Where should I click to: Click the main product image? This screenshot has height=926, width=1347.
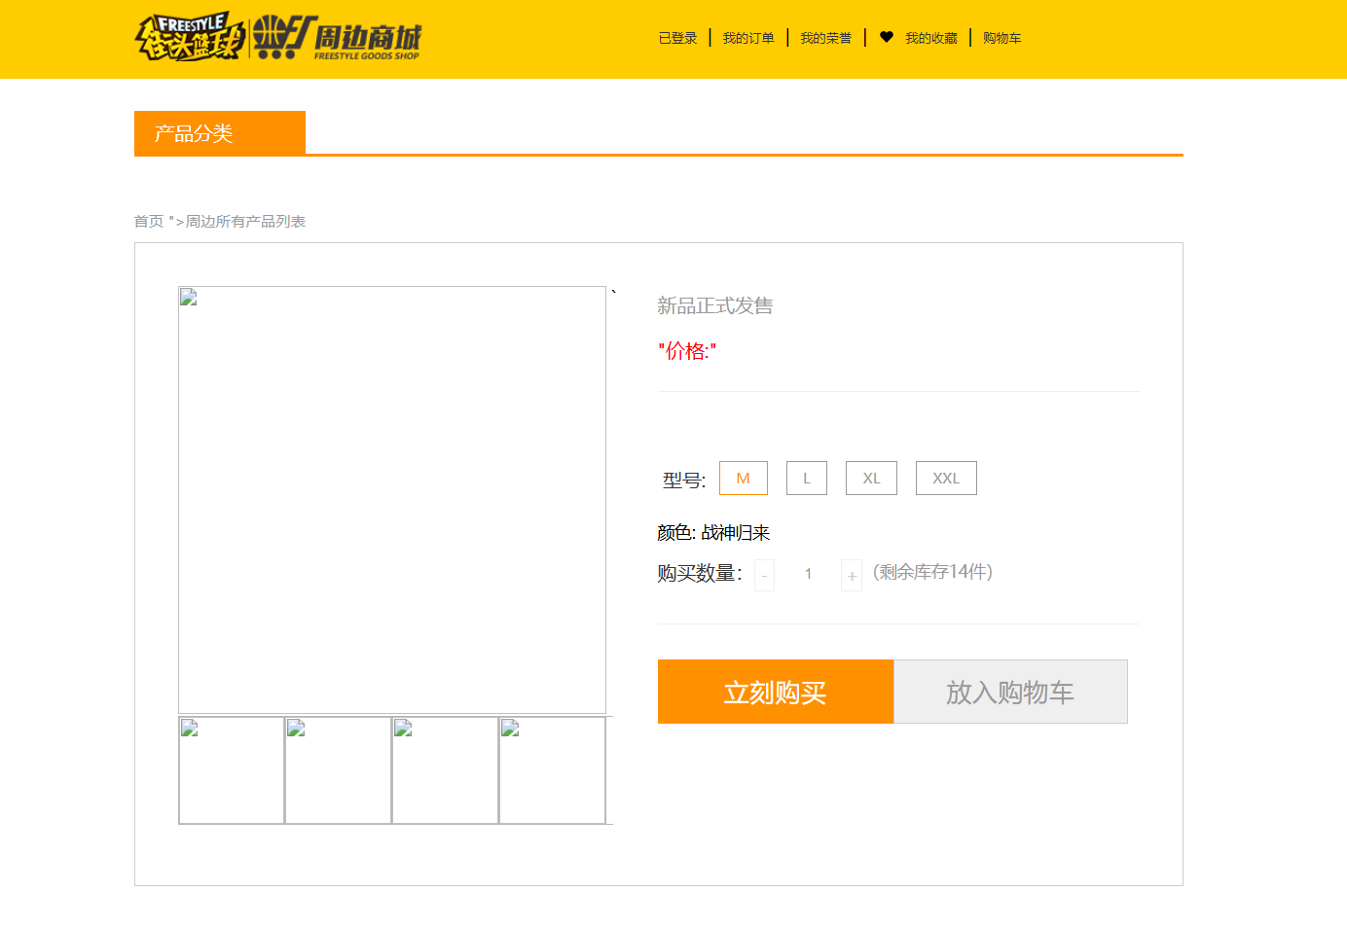point(392,500)
